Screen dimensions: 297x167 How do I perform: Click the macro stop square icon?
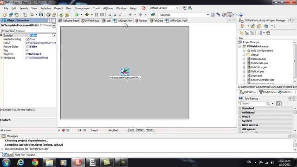[68, 130]
